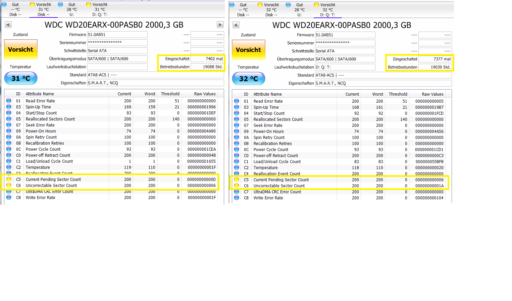Click the yellow orb beside Uncorrectable Sector Count, left window

[x=9, y=185]
